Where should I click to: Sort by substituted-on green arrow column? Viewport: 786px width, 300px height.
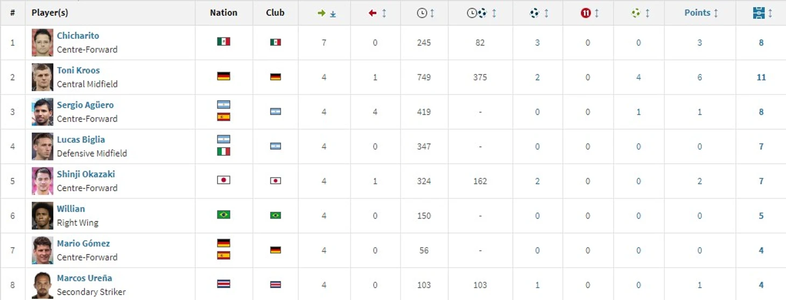click(327, 13)
